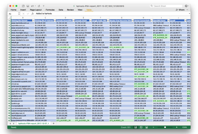
Task: Open the Phishing Site IP Address filter dropdown
Action: 55,21
